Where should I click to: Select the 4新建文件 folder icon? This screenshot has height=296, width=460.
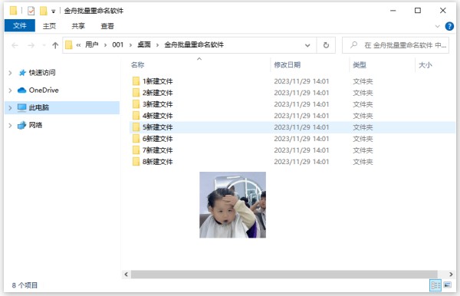[x=136, y=116]
